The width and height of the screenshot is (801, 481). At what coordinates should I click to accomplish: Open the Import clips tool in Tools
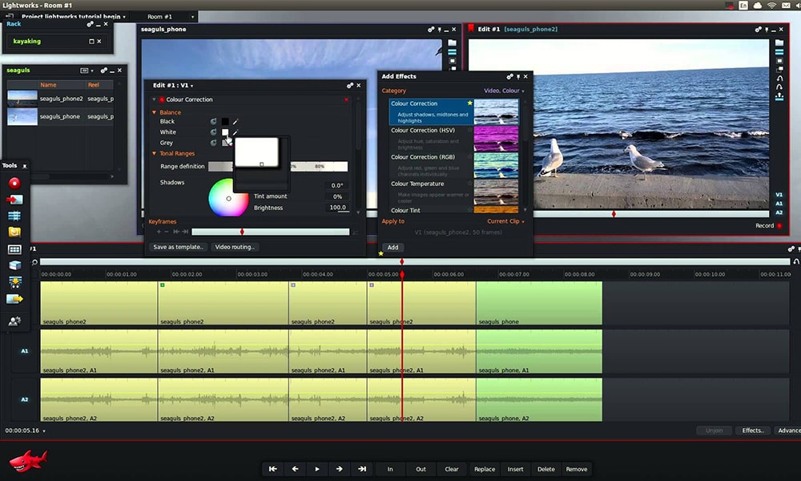pos(14,200)
